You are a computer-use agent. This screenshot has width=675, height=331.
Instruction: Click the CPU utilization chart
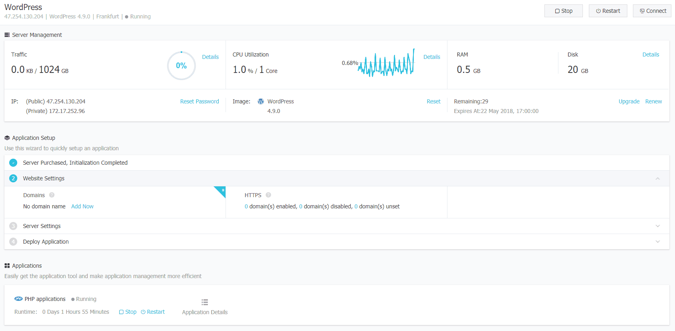[386, 63]
